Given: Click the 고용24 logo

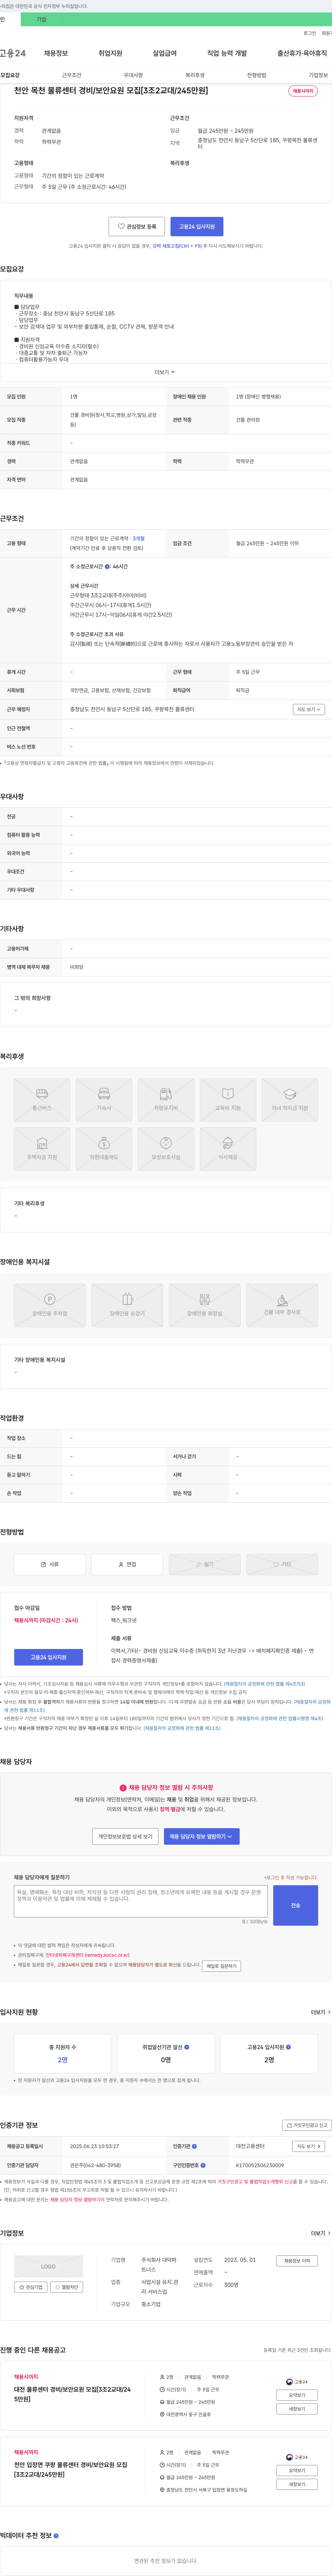Looking at the screenshot, I should click(x=13, y=53).
